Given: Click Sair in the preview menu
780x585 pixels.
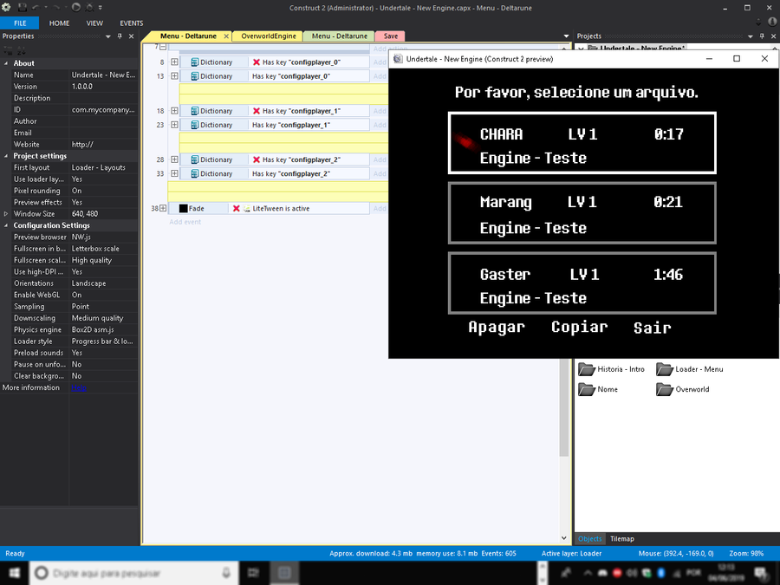Looking at the screenshot, I should pos(652,328).
